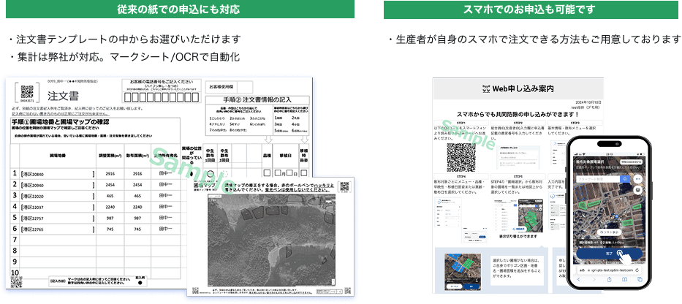Tap the Safari share icon on the phone
682x304 pixels.
(610, 279)
